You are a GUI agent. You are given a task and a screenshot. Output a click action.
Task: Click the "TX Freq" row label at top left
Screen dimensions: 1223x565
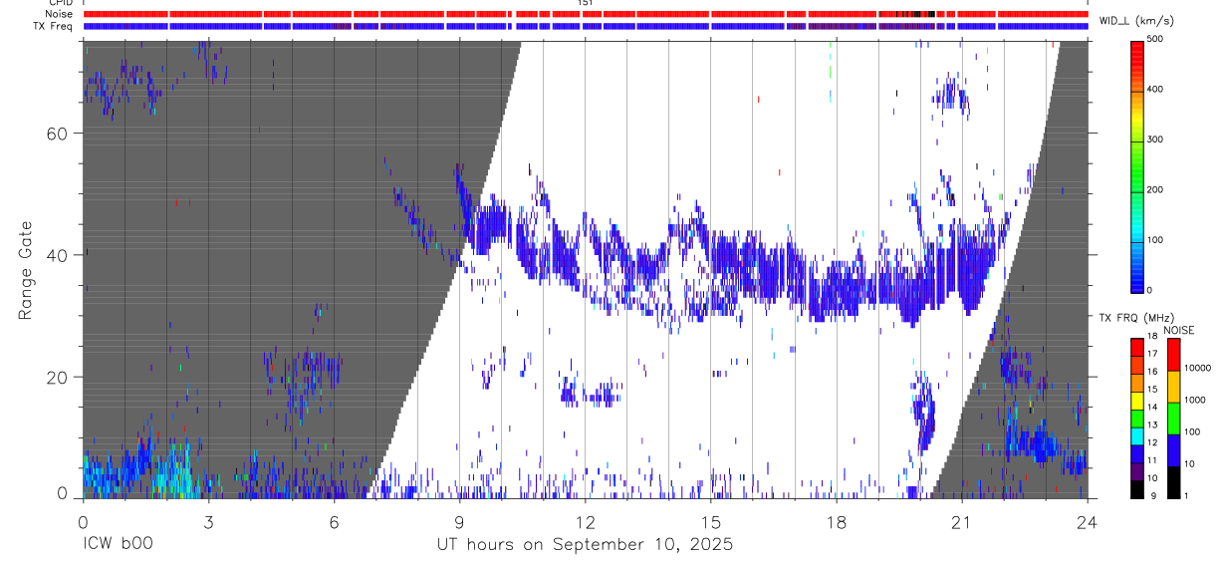pyautogui.click(x=54, y=26)
